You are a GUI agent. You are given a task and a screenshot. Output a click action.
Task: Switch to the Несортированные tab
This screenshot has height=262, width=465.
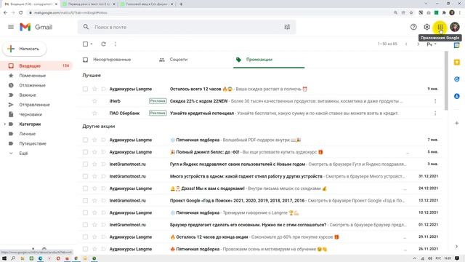pyautogui.click(x=112, y=60)
